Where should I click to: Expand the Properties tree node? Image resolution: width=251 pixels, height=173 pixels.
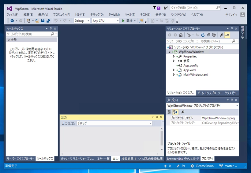click(174, 56)
